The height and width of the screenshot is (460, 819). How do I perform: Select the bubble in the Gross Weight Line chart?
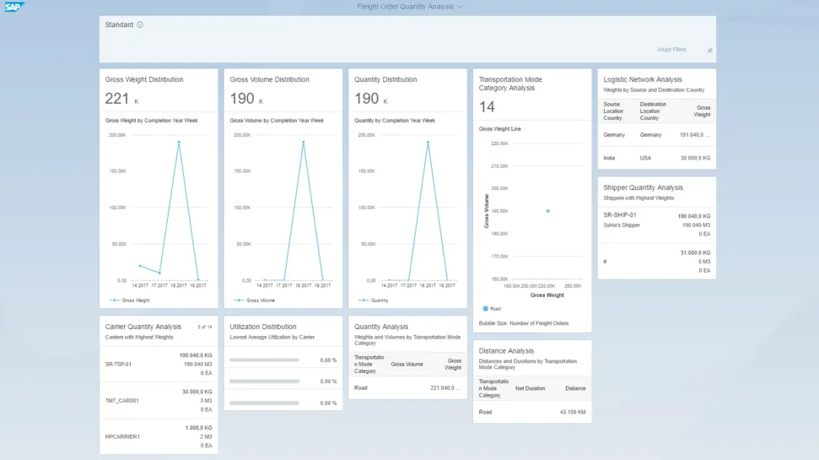click(548, 211)
